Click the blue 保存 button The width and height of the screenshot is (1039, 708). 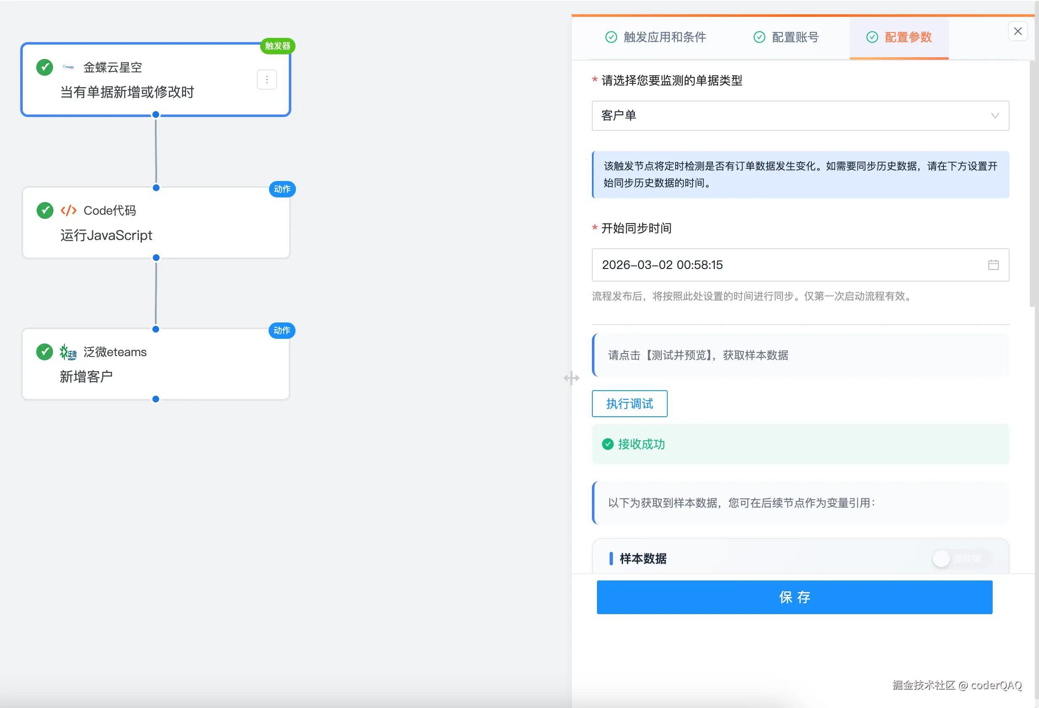click(794, 597)
